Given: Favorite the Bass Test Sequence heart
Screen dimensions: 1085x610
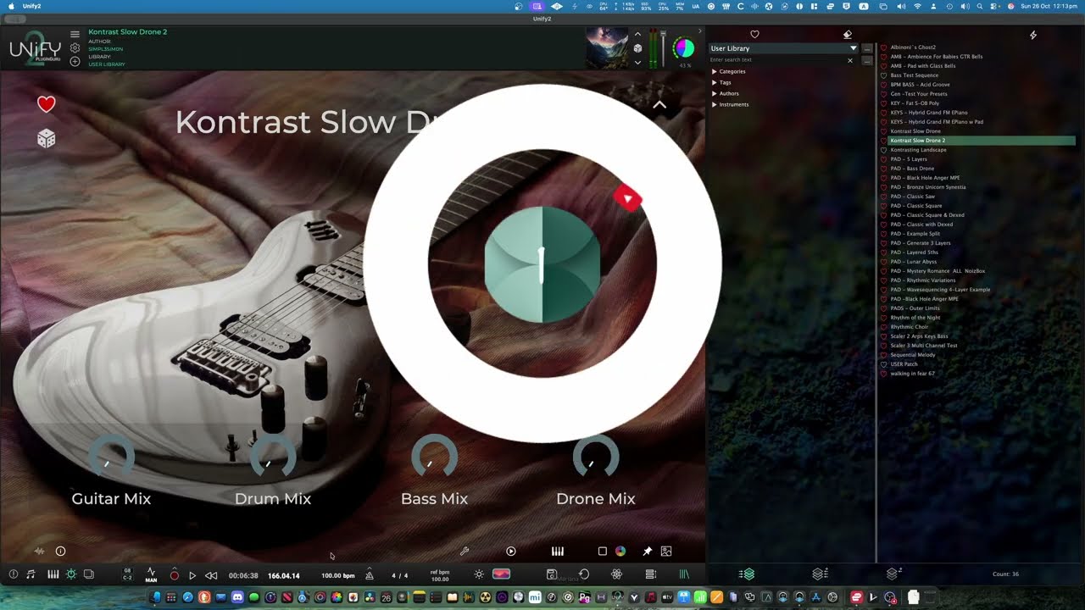Looking at the screenshot, I should pos(883,75).
